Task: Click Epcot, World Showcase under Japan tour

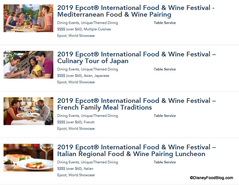Action: click(76, 82)
